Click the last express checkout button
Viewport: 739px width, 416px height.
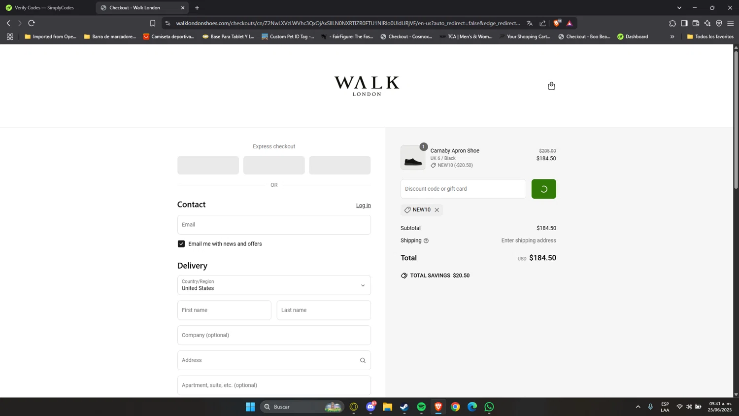tap(339, 165)
